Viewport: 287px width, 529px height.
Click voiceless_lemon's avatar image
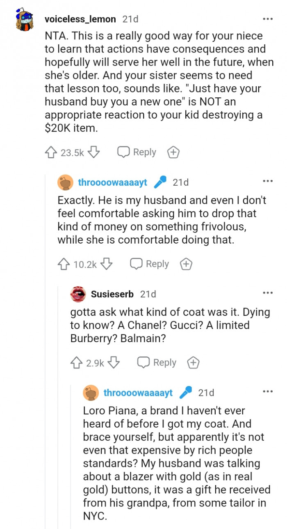25,21
